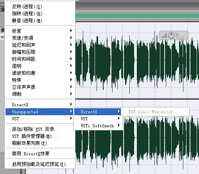The width and height of the screenshot is (199, 174).
Task: Select 刷新效果列表 entry
Action: (40, 143)
